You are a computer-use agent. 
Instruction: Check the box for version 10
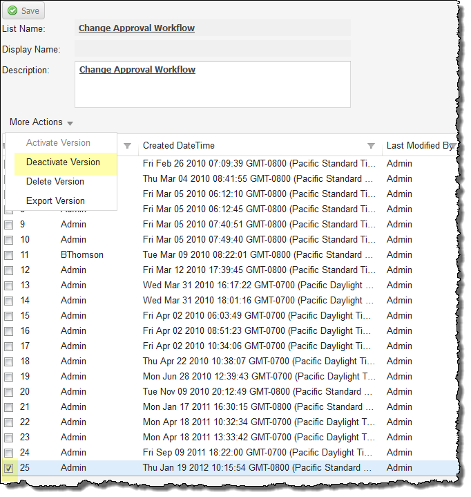pos(8,241)
